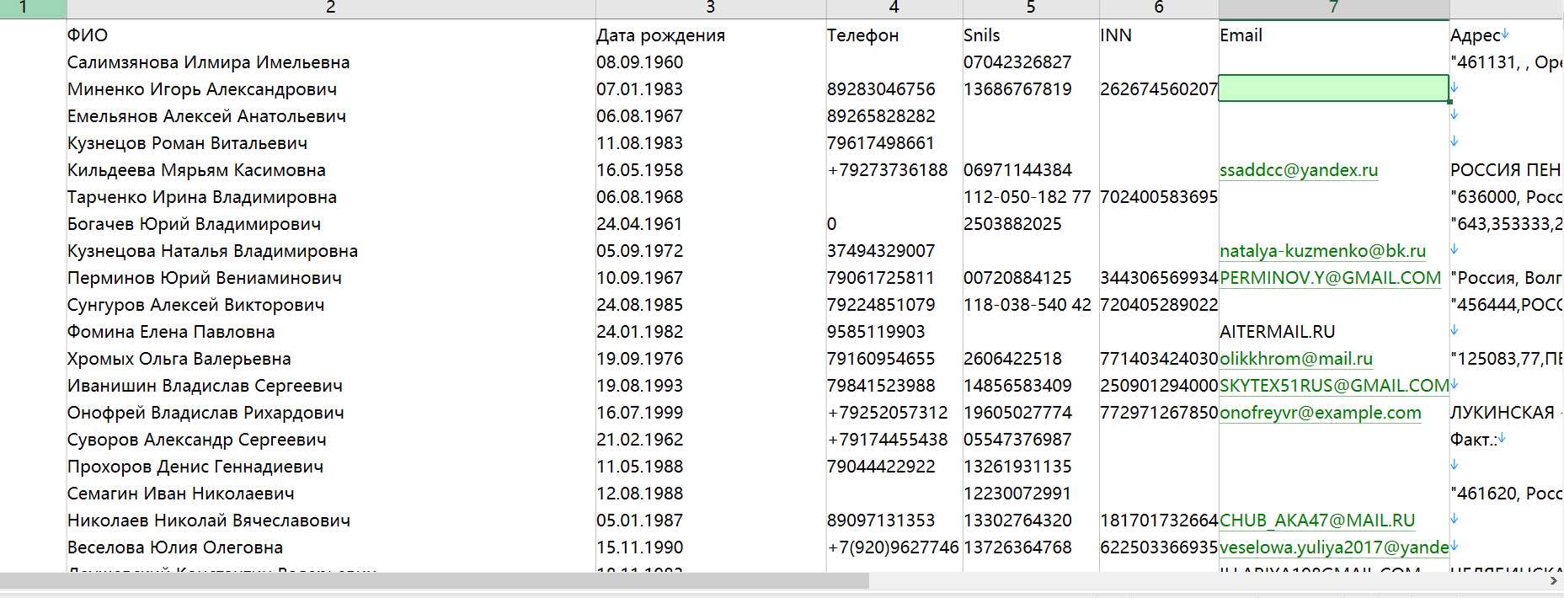Click the selected empty Email cell
Image resolution: width=1564 pixels, height=598 pixels.
tap(1333, 88)
